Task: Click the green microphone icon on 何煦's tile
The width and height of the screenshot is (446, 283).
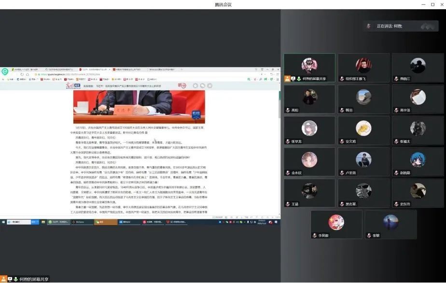Action: click(x=299, y=78)
